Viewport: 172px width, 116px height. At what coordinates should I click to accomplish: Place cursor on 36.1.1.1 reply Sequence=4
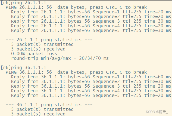(91, 91)
